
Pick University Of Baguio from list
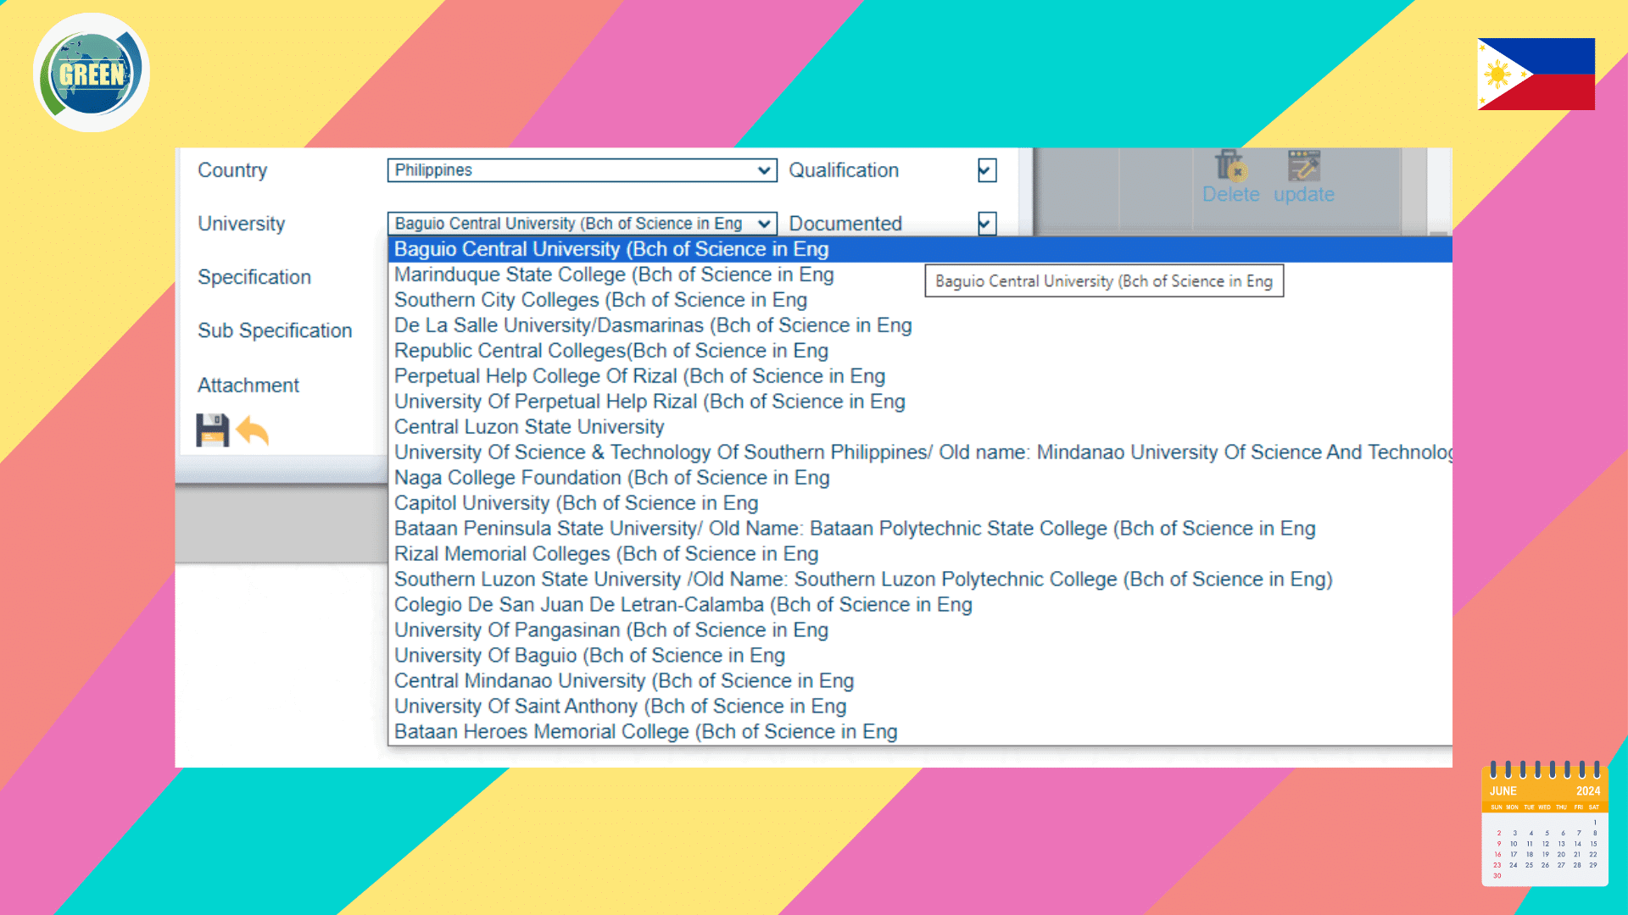tap(588, 656)
